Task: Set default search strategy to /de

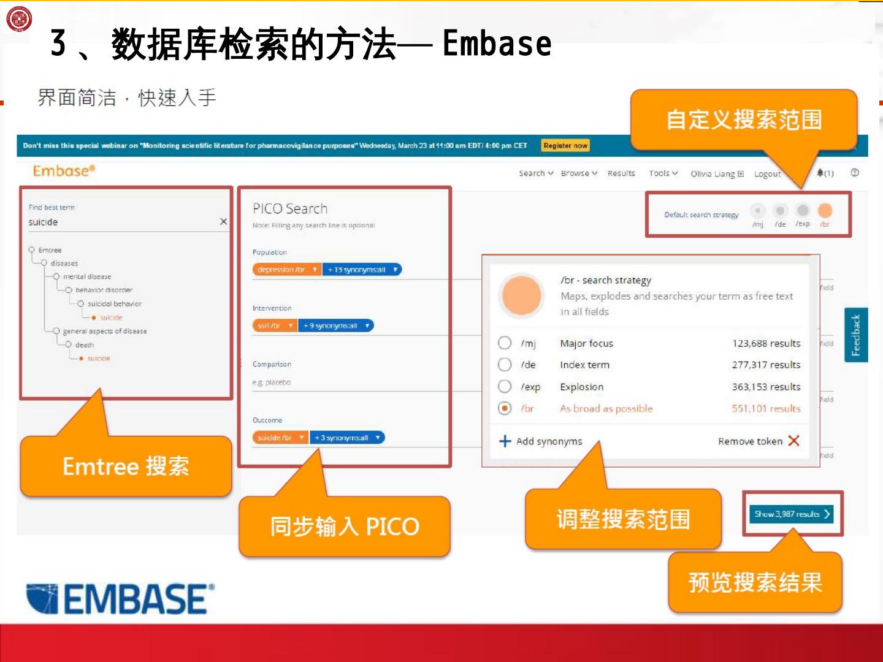Action: point(780,211)
